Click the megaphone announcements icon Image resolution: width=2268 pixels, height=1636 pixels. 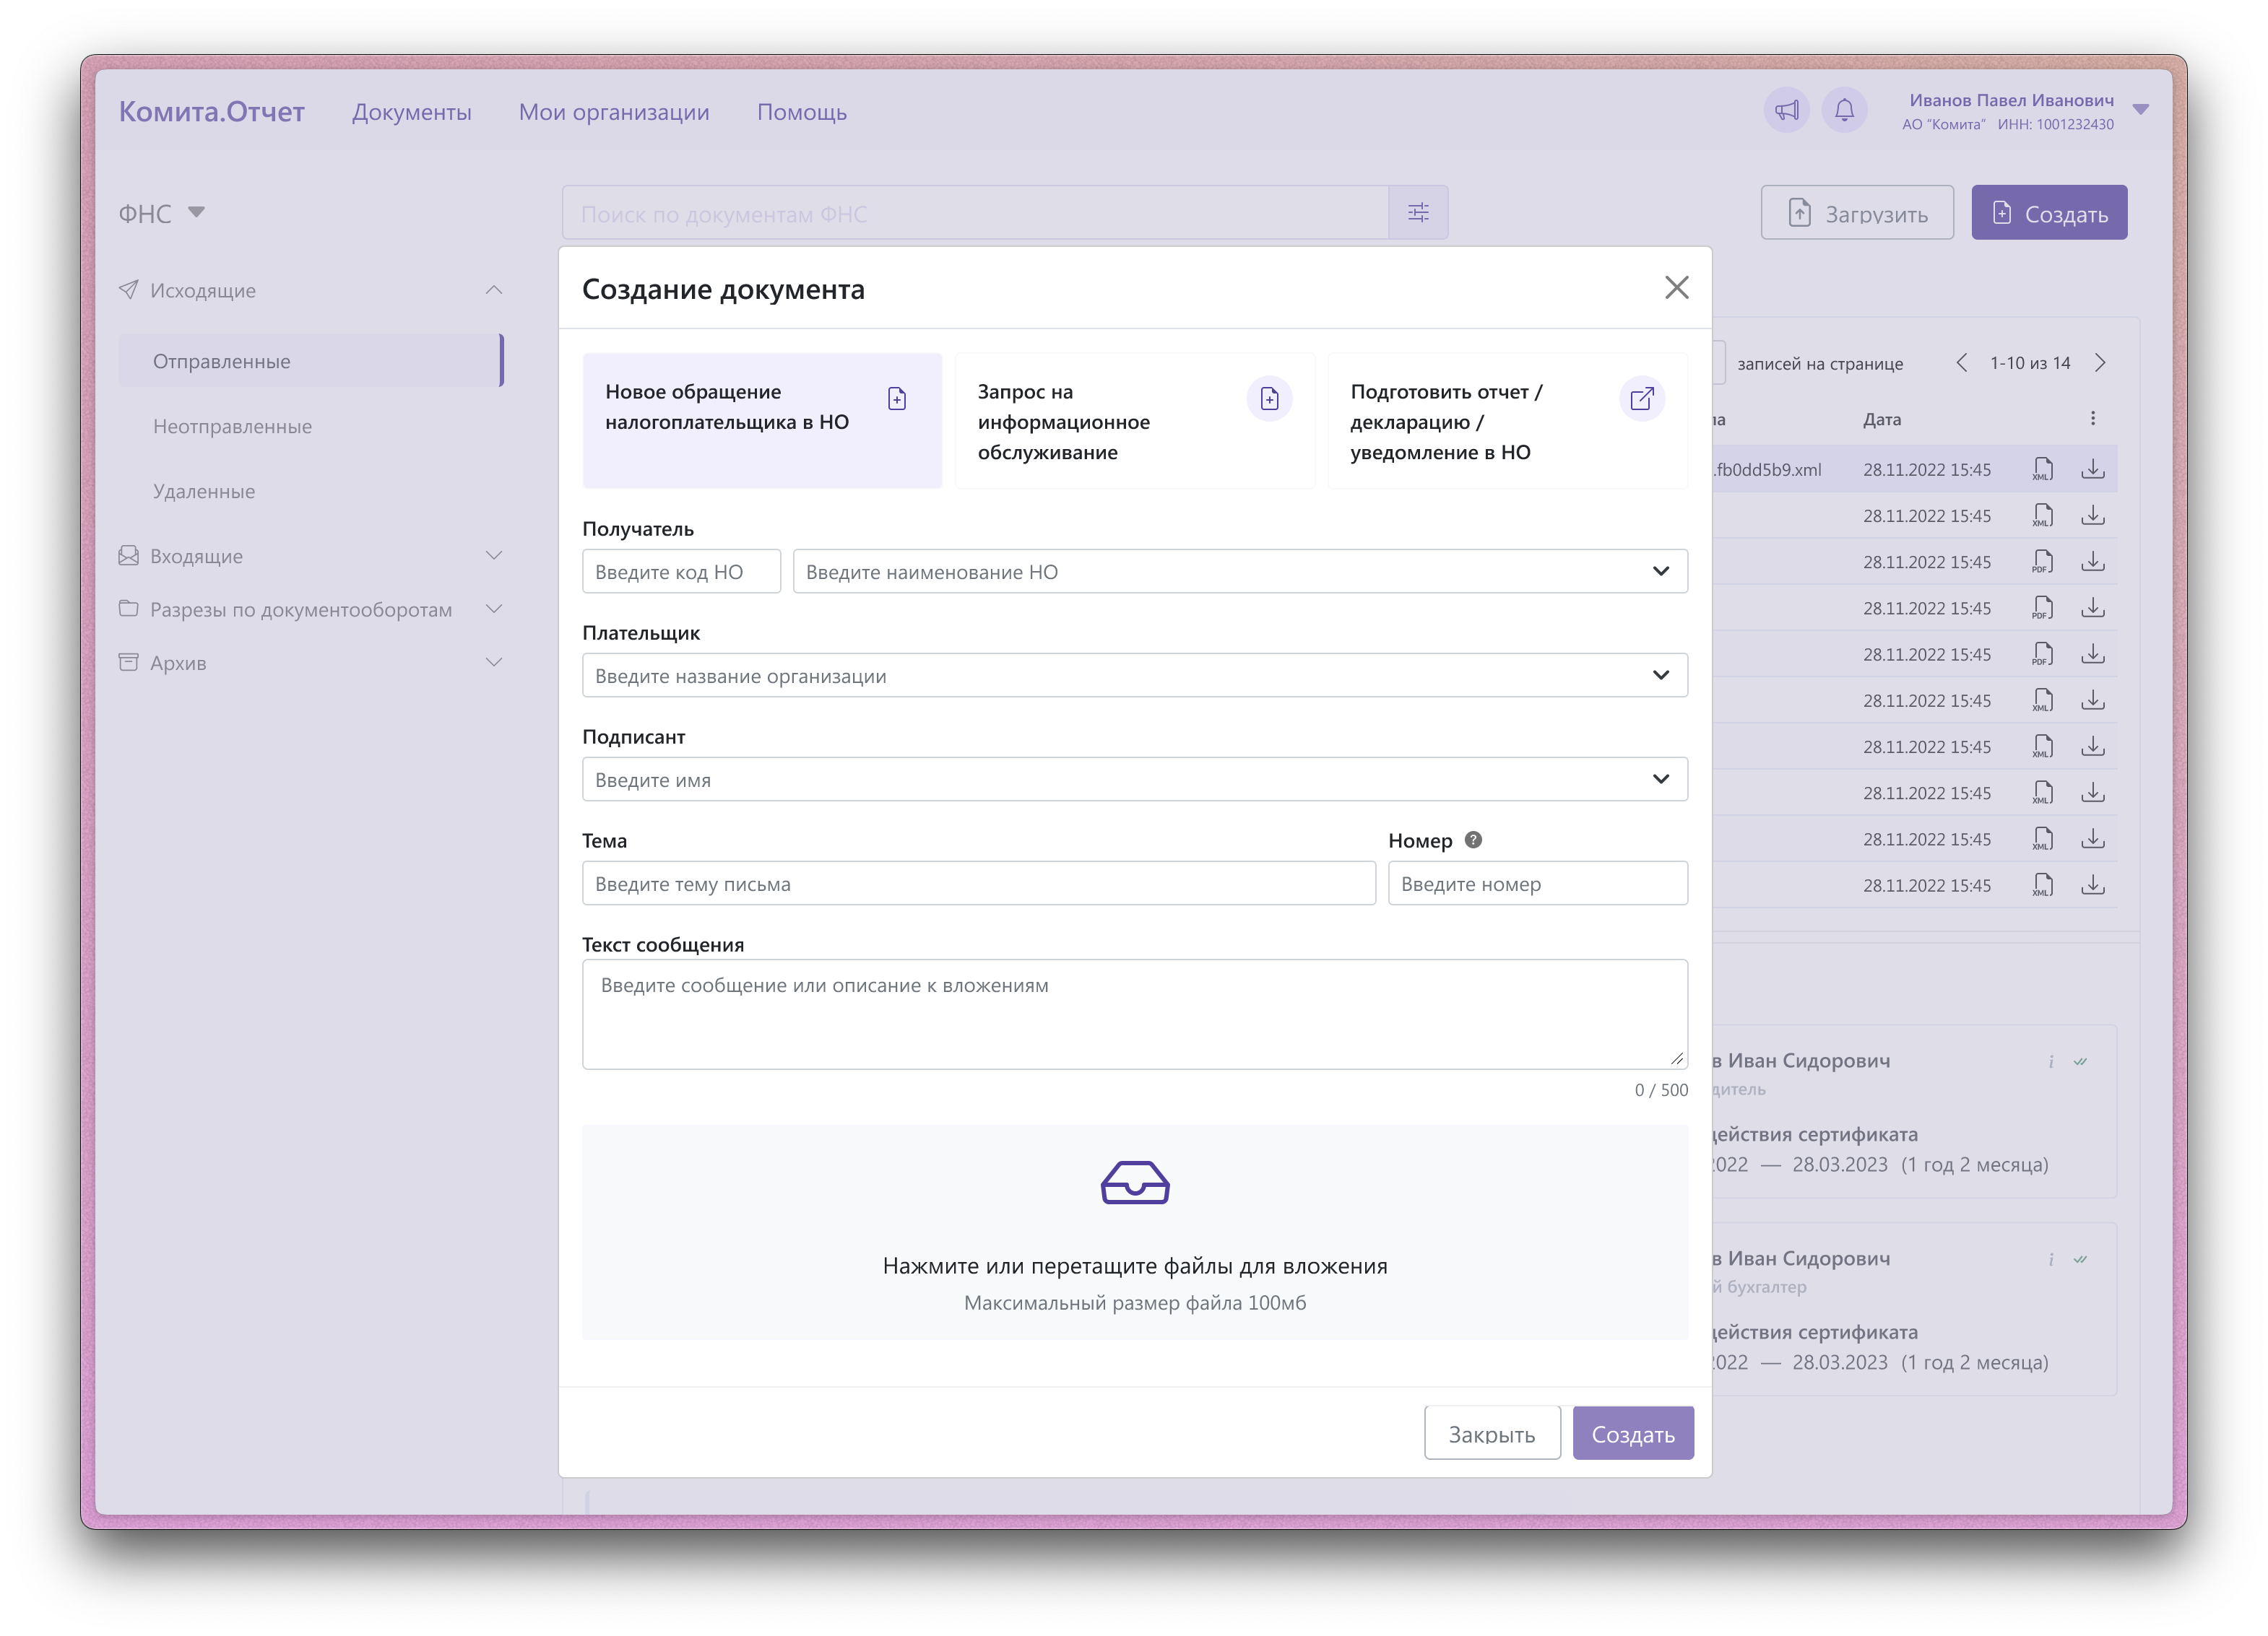1786,110
